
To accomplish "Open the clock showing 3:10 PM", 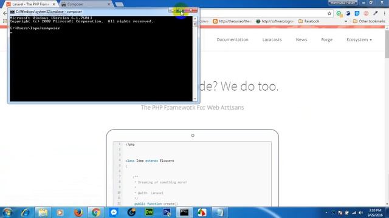I will coord(375,213).
